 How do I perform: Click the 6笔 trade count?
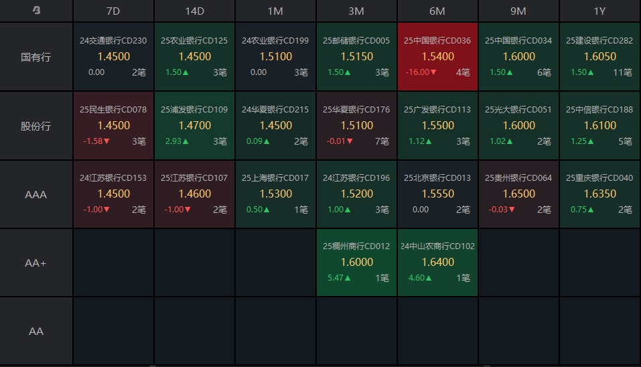click(544, 72)
